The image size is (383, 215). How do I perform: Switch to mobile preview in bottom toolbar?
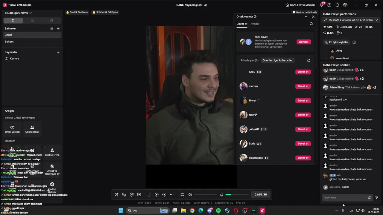tap(149, 195)
